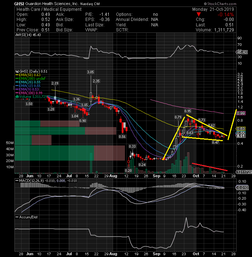Click the Prev Close: label
Image resolution: width=252 pixels, height=257 pixels.
[28, 30]
